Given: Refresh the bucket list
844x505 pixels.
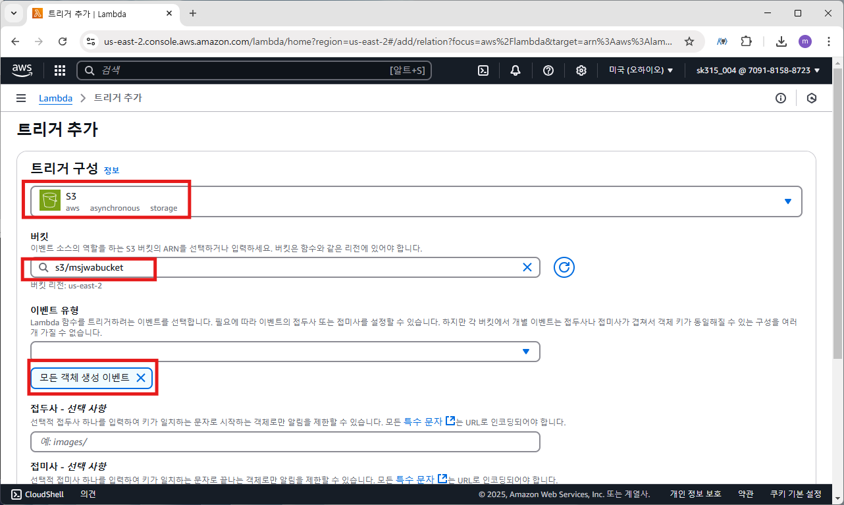Looking at the screenshot, I should [564, 267].
